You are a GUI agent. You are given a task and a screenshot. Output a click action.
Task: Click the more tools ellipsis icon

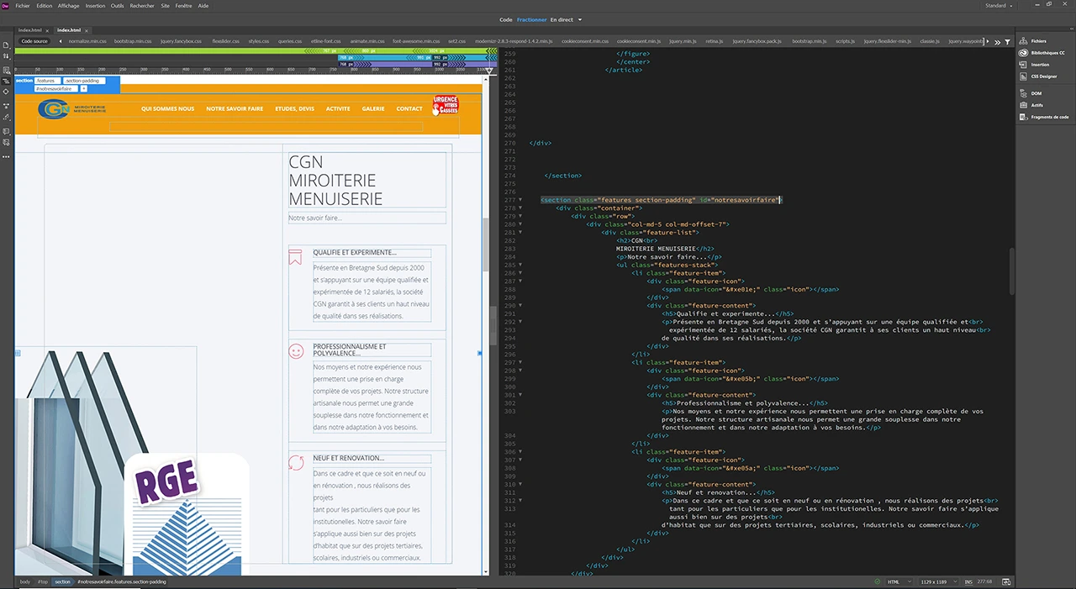point(6,156)
